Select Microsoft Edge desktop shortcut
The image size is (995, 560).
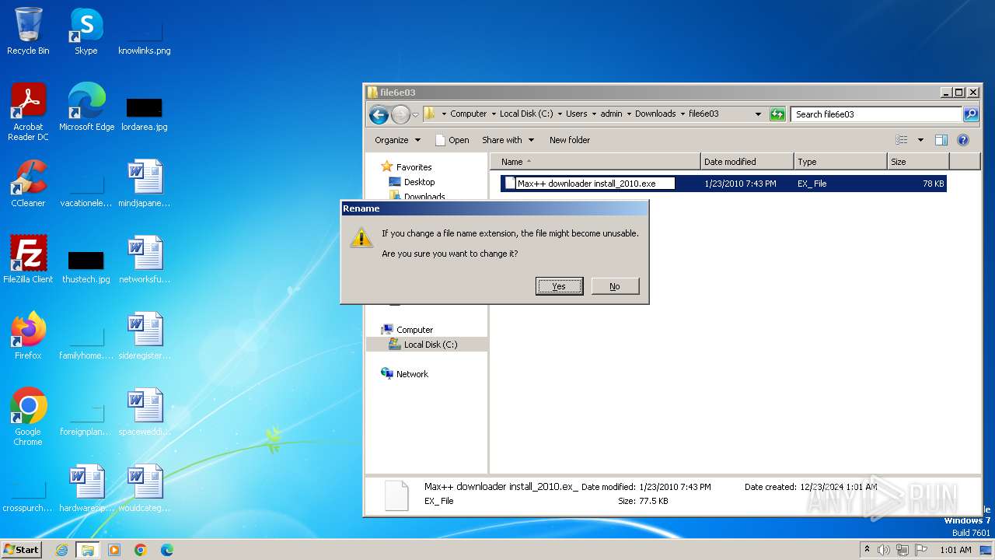(86, 107)
